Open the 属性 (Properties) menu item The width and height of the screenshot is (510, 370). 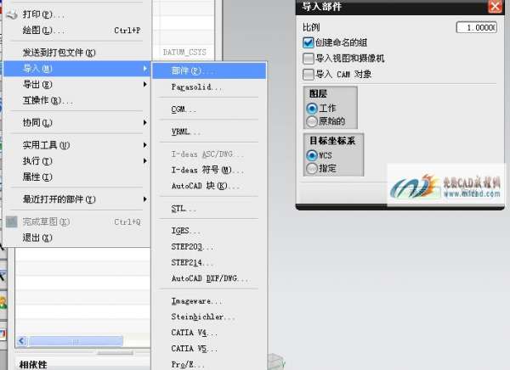tap(76, 177)
